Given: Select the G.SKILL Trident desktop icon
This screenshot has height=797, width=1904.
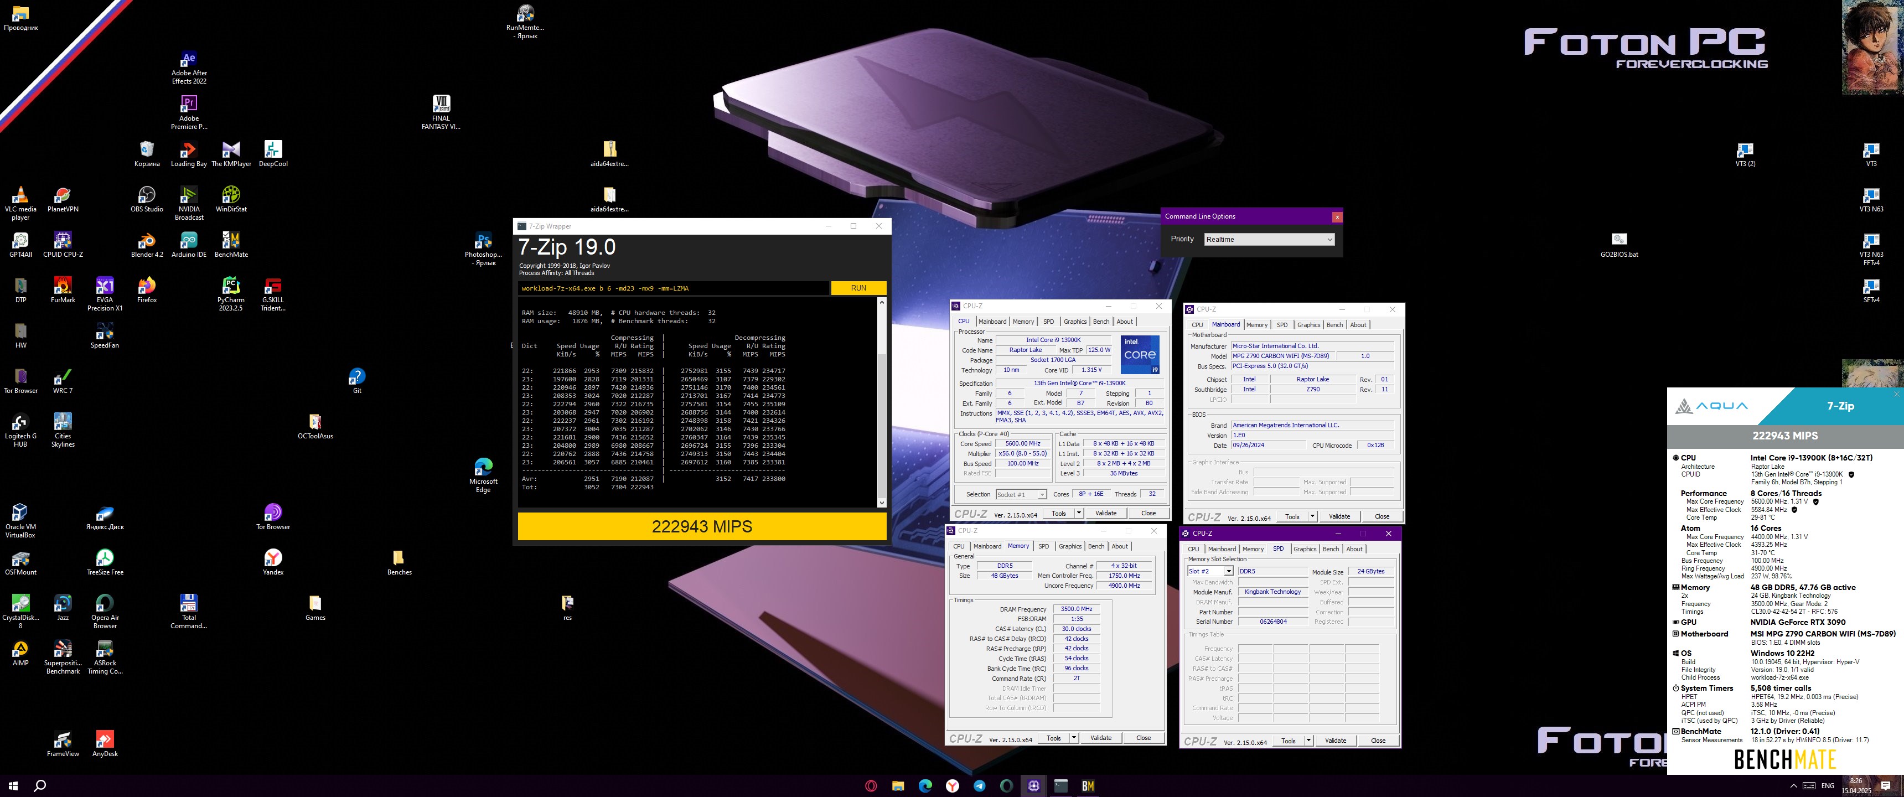Looking at the screenshot, I should coord(273,293).
